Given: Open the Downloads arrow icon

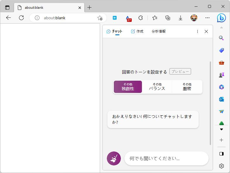Looking at the screenshot, I should tap(181, 18).
